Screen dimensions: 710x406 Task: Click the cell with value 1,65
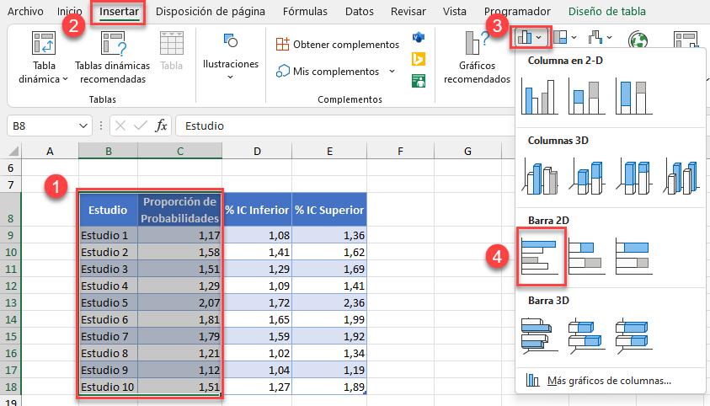(x=257, y=319)
